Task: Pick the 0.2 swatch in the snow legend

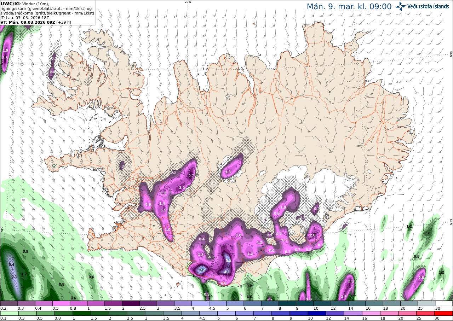Action: point(8,303)
